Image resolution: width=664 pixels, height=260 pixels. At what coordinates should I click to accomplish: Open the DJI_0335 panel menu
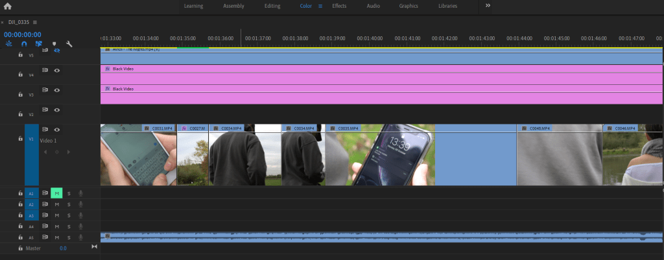(x=35, y=23)
